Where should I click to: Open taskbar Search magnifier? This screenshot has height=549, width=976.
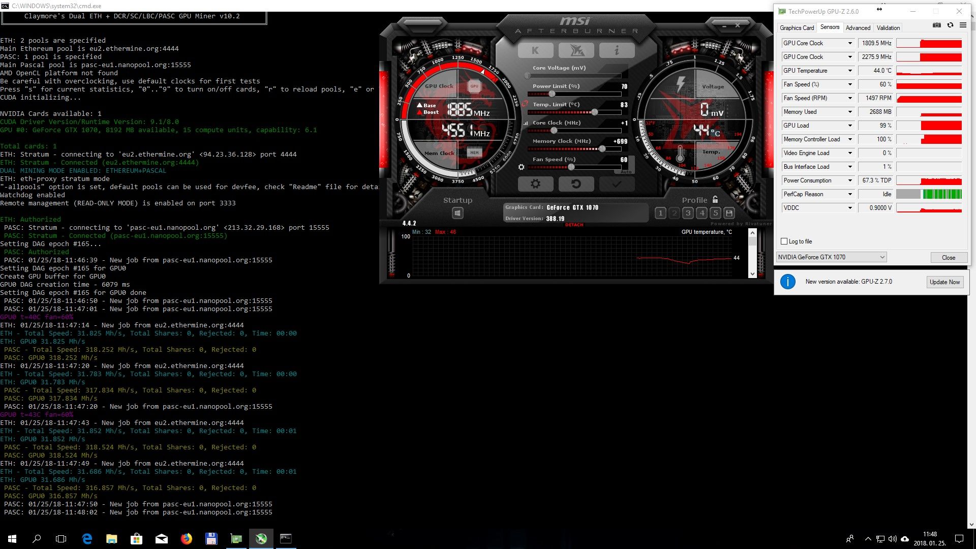click(37, 539)
